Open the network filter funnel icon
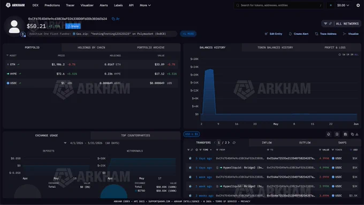 coord(325,24)
